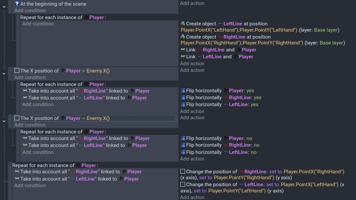Click the Create object RightLine action icon
Image resolution: width=356 pixels, height=200 pixels.
183,37
